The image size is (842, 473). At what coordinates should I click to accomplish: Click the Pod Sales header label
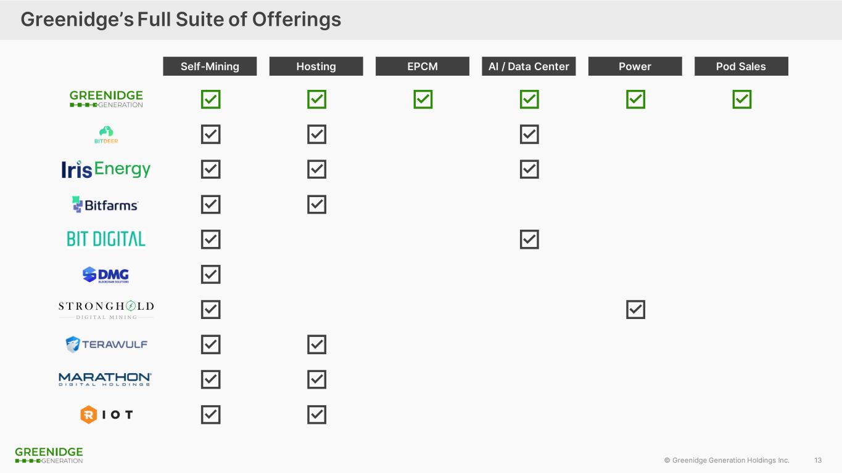click(741, 67)
